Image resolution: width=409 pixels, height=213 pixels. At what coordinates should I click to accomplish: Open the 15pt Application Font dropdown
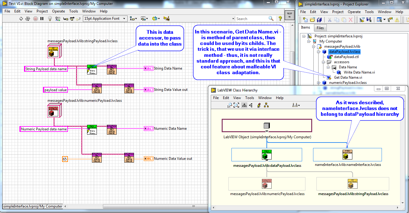tap(105, 19)
